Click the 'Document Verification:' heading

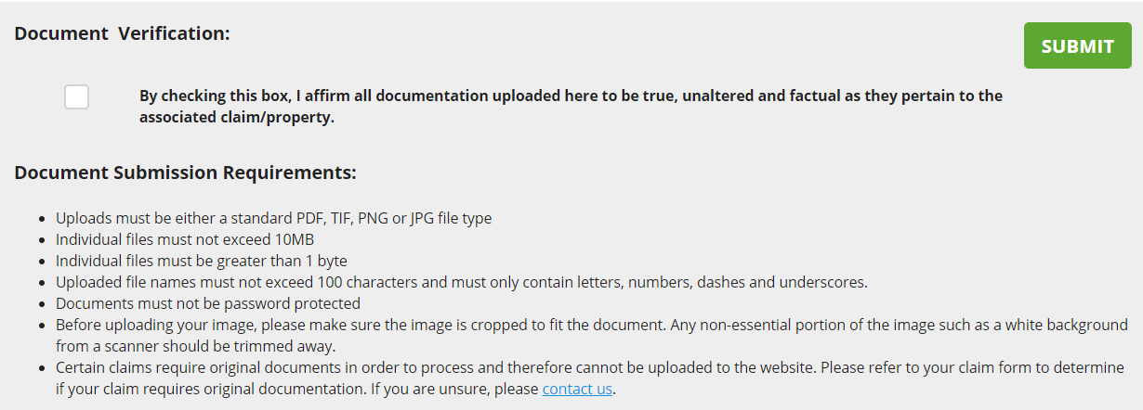pos(122,33)
